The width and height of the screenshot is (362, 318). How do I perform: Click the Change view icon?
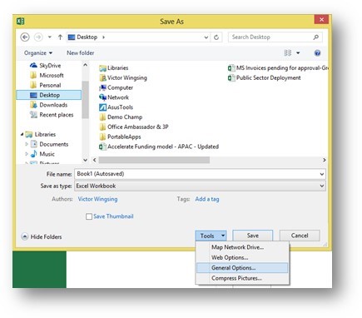click(x=288, y=52)
